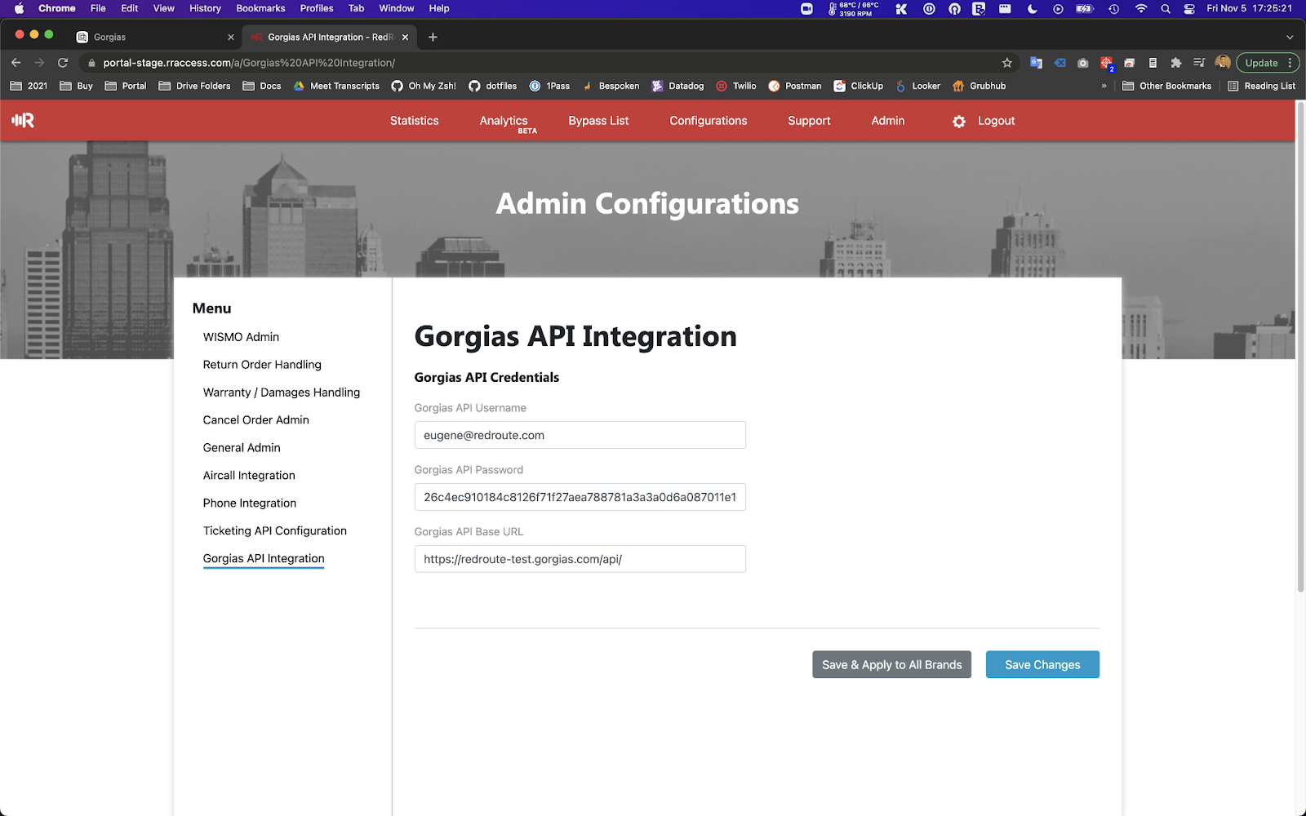Screen dimensions: 1306x816
Task: Open the Wi-Fi menu bar icon
Action: (x=1141, y=9)
